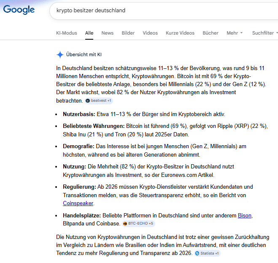Go to the News tab
Viewport: 278px width, 263px height.
pyautogui.click(x=107, y=33)
